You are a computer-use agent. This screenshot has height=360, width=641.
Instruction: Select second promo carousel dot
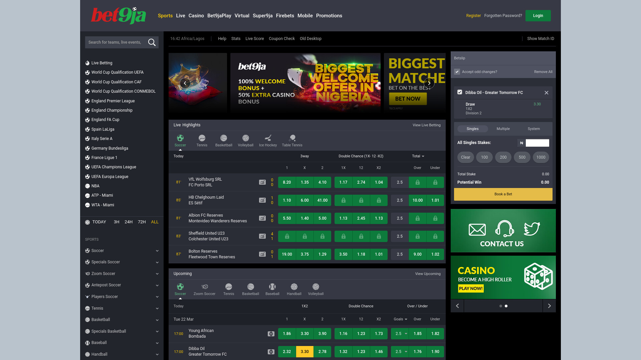coord(506,306)
